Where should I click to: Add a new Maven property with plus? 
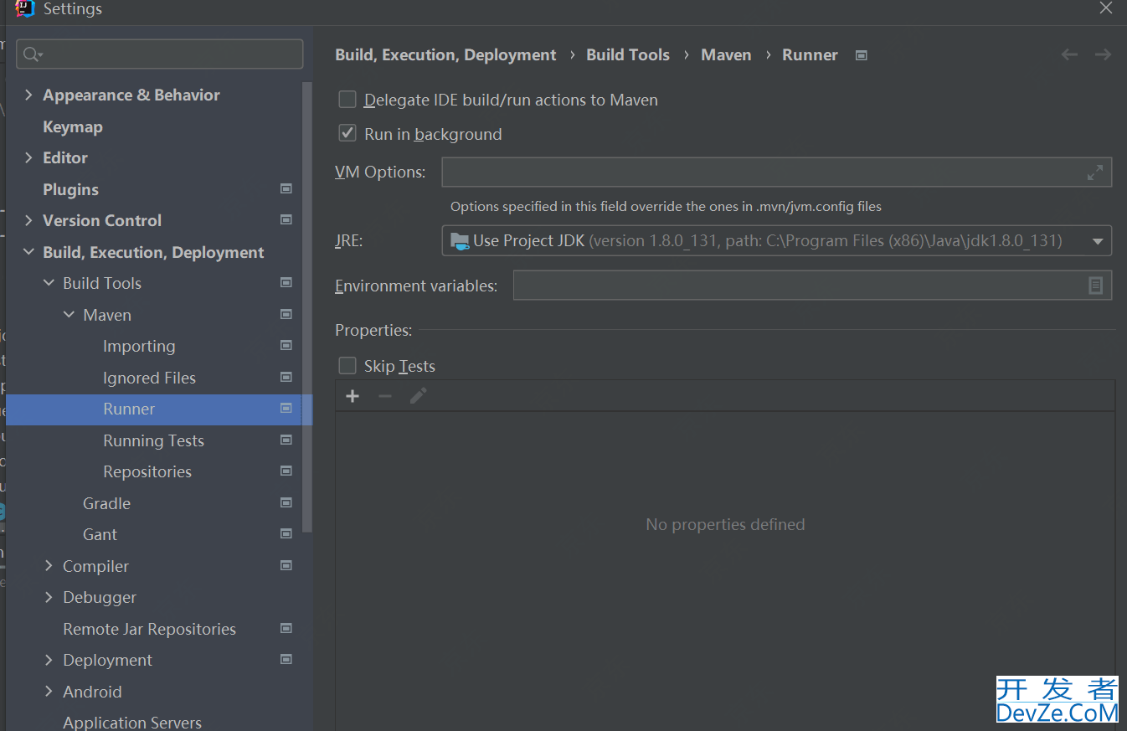tap(353, 396)
